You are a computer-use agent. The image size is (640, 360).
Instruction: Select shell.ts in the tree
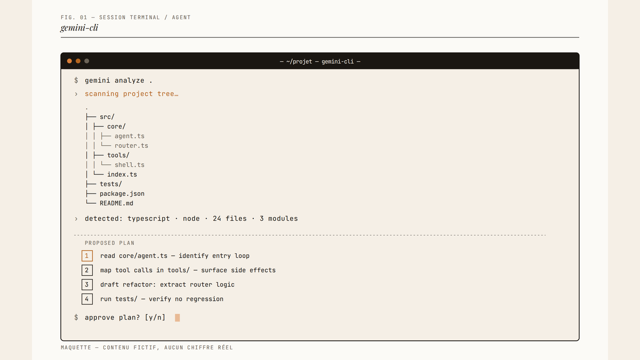pyautogui.click(x=130, y=165)
